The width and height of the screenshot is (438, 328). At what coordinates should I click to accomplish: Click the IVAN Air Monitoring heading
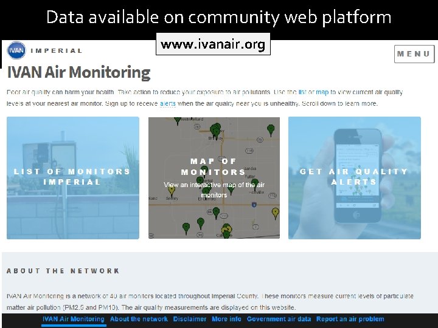[x=78, y=72]
